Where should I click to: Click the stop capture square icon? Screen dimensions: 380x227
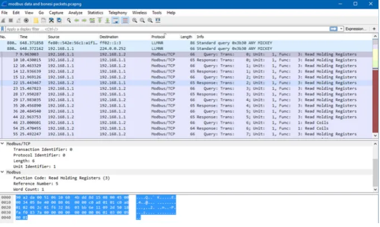11,21
